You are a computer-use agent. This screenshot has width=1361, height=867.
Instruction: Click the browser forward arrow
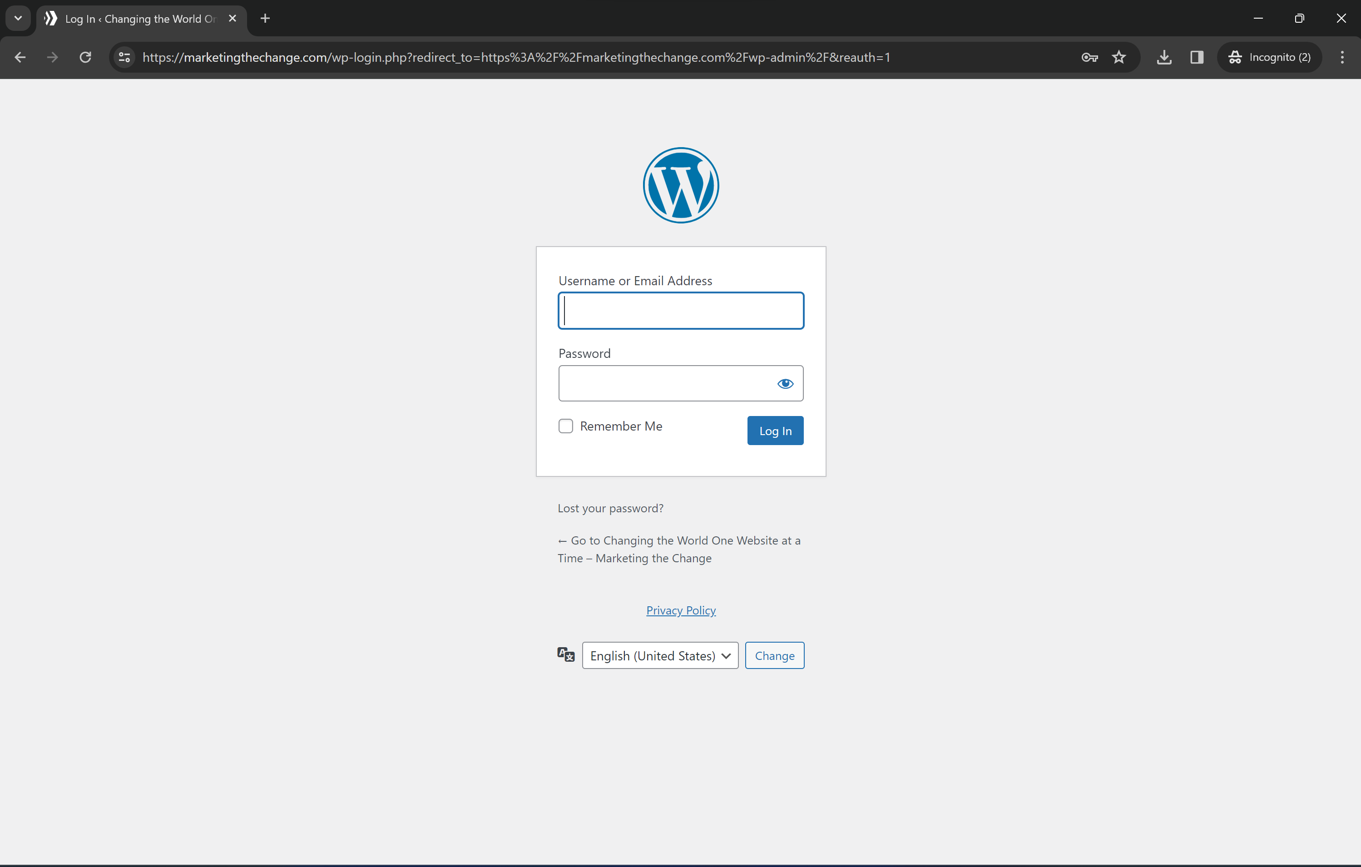53,57
